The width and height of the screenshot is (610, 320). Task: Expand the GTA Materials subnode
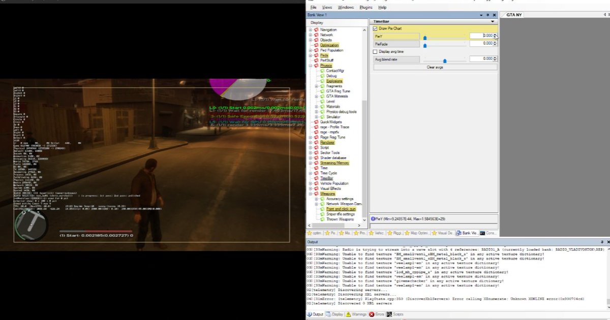pos(317,97)
